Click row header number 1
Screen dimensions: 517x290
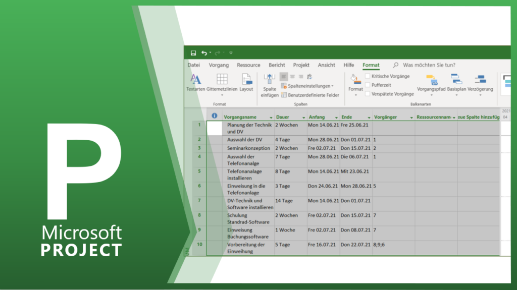coord(199,128)
